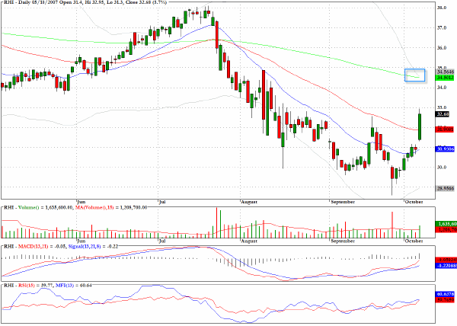
Task: Select the red 59.7650 RSI value tag
Action: pos(445,300)
